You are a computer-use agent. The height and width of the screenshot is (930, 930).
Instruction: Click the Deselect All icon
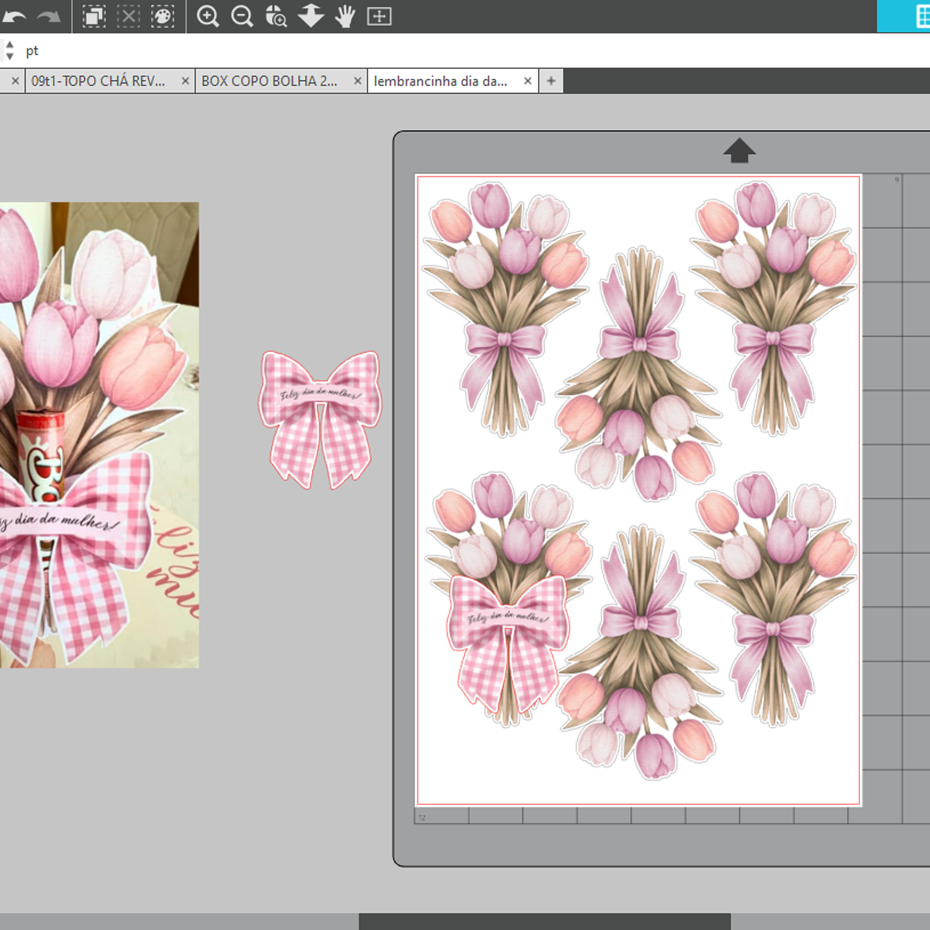pyautogui.click(x=128, y=16)
